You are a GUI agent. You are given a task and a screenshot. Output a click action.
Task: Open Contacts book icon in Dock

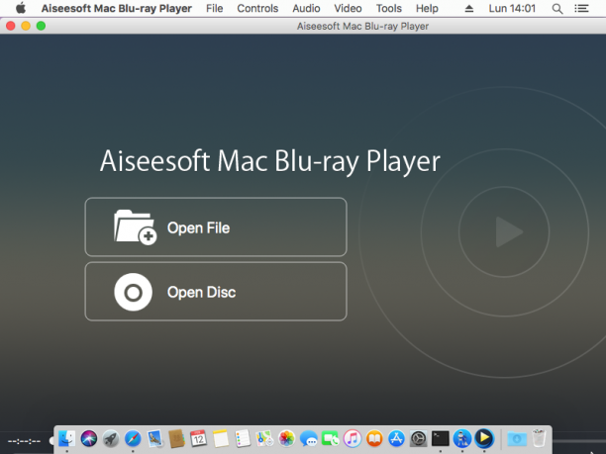[x=176, y=438]
